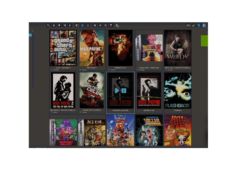This screenshot has width=238, height=178.
Task: Open the clock recent activity icon
Action: point(105,25)
